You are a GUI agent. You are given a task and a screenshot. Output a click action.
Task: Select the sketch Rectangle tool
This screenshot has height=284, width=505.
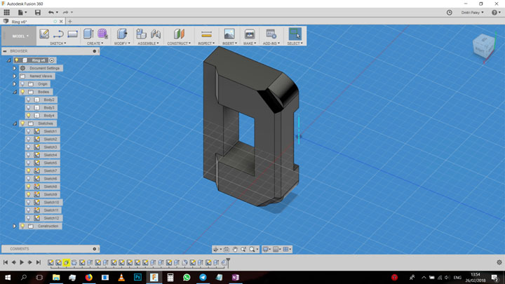73,34
